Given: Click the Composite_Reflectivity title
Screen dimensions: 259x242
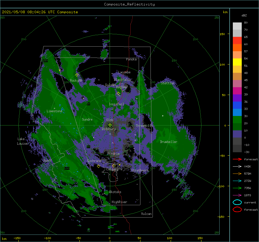Looking at the screenshot, I should 129,4.
